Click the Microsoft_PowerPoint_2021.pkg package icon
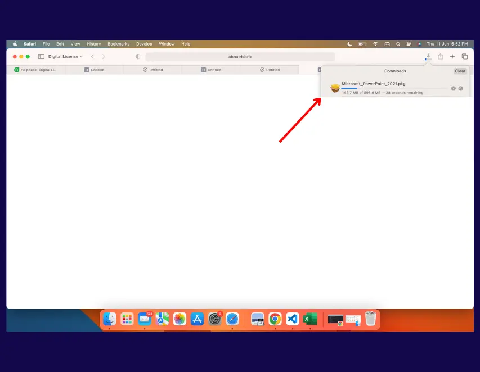Screen dimensions: 480x372 [335, 88]
